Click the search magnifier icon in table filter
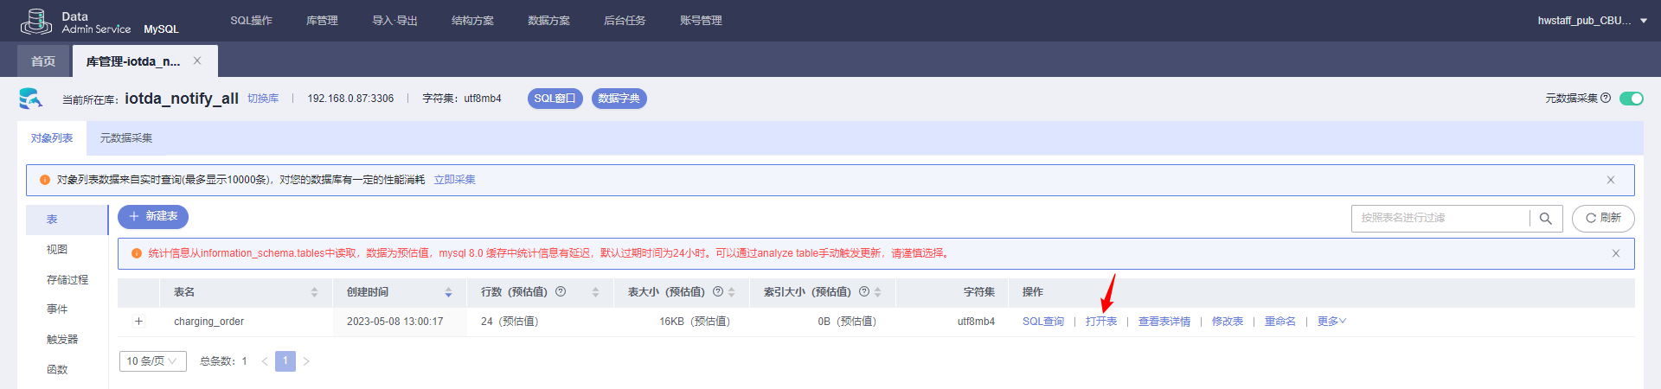The height and width of the screenshot is (389, 1661). (1546, 219)
